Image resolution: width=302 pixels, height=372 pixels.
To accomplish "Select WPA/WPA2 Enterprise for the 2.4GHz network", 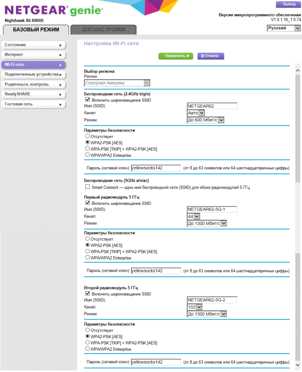I will pos(87,155).
